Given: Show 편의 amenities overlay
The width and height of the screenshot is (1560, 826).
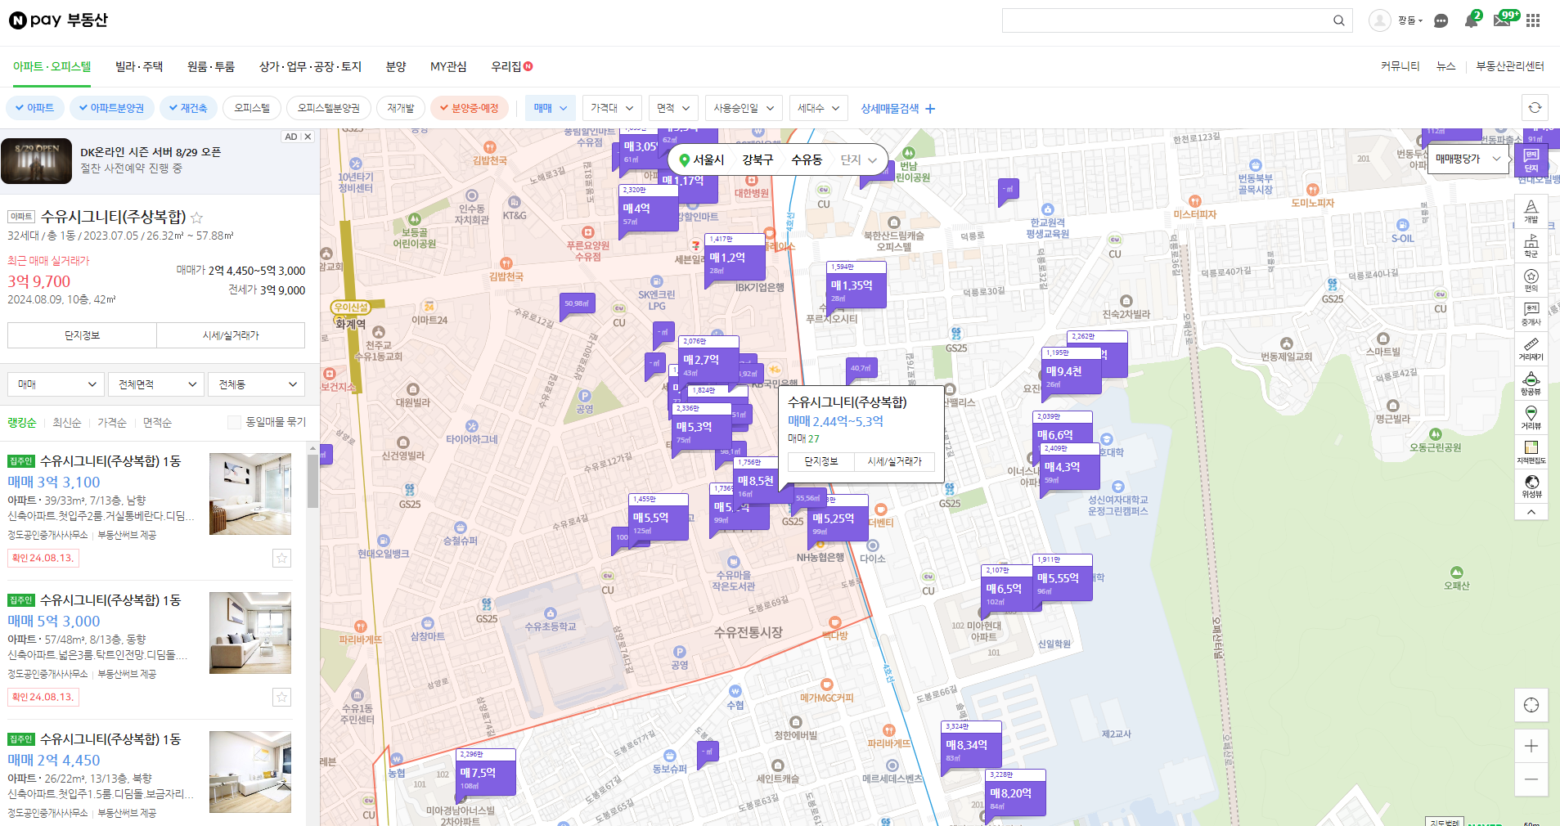Looking at the screenshot, I should pos(1531,280).
